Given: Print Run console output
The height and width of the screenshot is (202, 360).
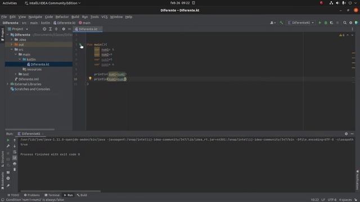Looking at the screenshot, I should tap(15, 164).
